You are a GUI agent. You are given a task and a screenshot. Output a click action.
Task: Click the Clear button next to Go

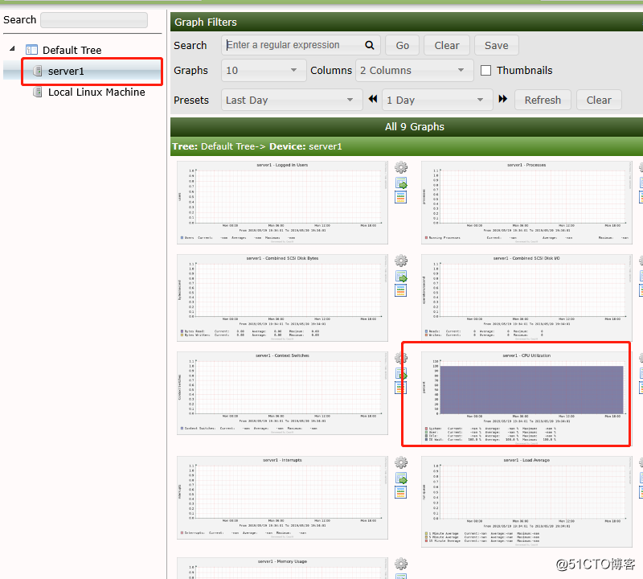pyautogui.click(x=447, y=45)
